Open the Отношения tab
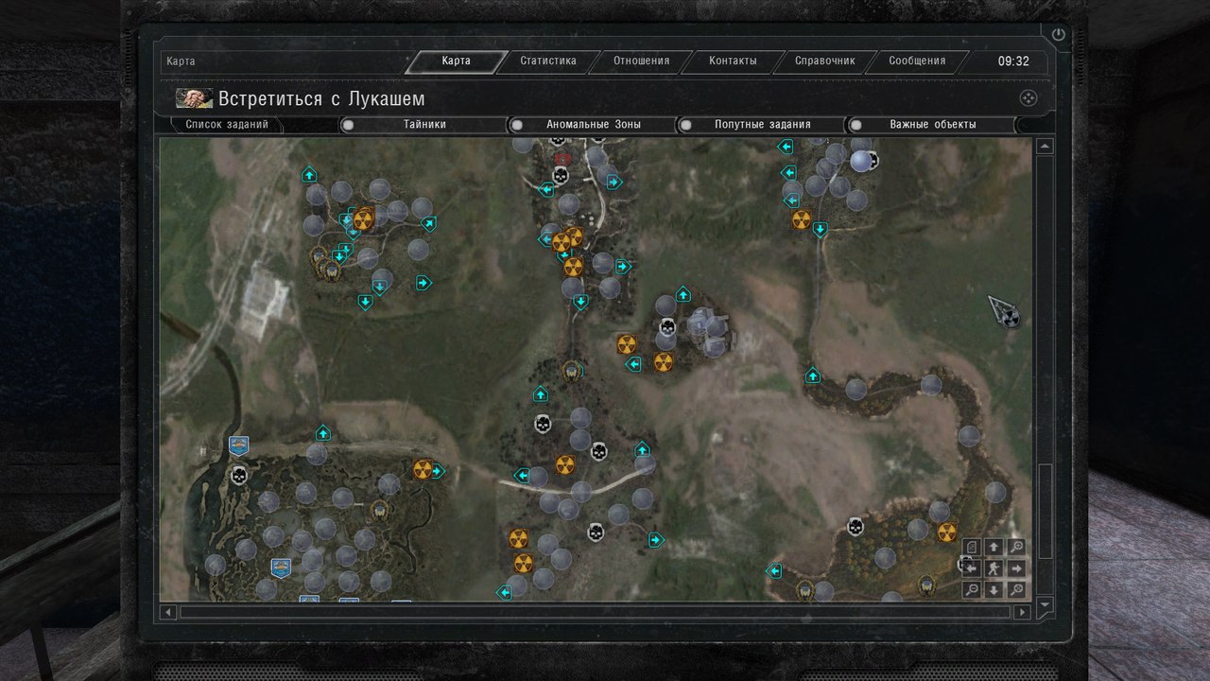This screenshot has width=1210, height=681. point(641,61)
